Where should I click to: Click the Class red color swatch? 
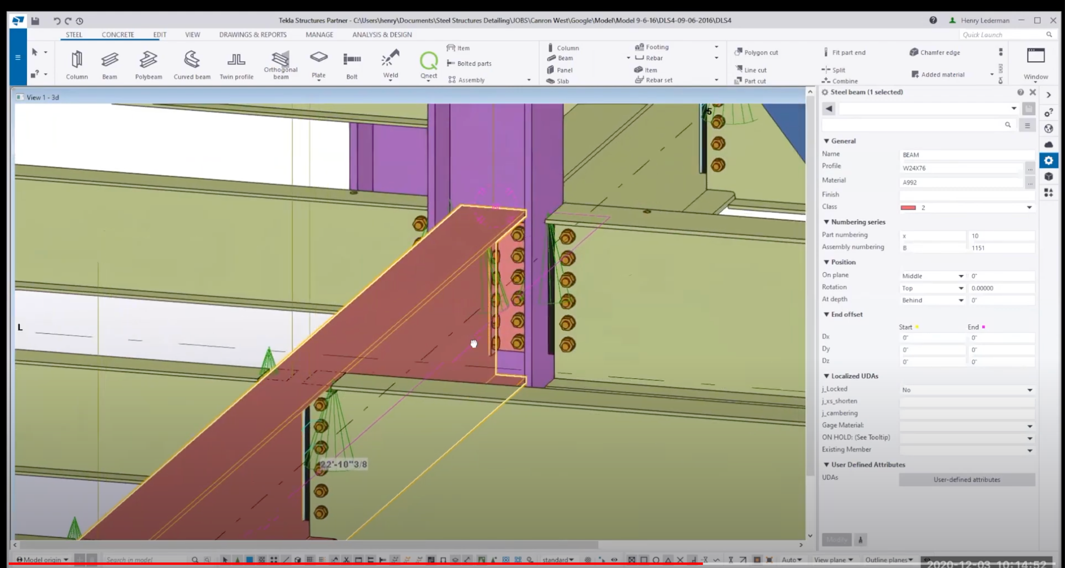coord(908,208)
